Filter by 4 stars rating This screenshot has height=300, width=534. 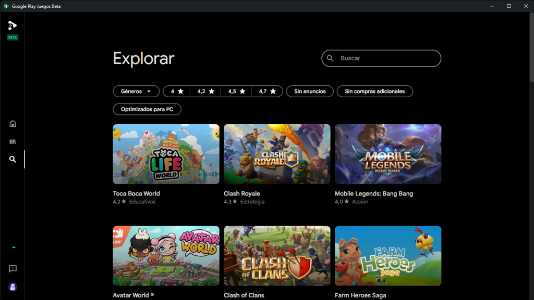177,92
